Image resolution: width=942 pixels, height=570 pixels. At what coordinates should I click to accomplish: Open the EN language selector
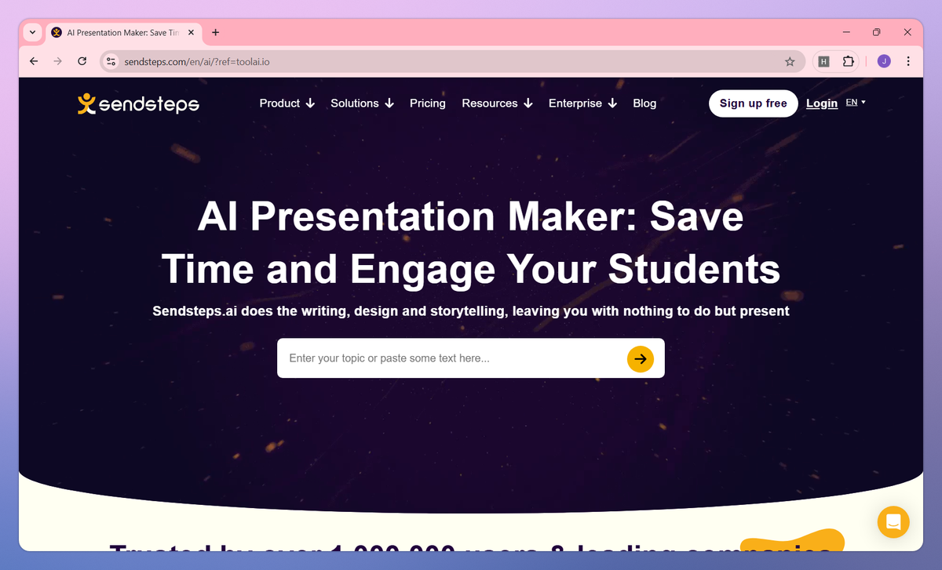(x=856, y=103)
